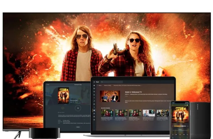Viewport: 213px width, 139px height.
Task: Expand the dropdown arrow after the episode breadcrumb
Action: pyautogui.click(x=142, y=86)
